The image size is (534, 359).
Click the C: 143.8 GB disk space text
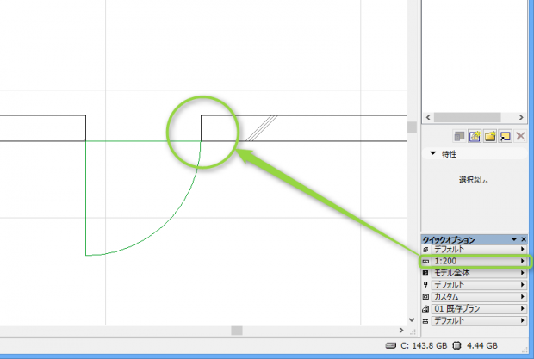(424, 346)
